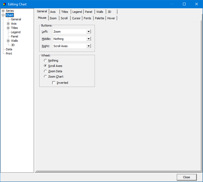Open the Right button action dropdown
This screenshot has width=203, height=182.
pyautogui.click(x=89, y=46)
